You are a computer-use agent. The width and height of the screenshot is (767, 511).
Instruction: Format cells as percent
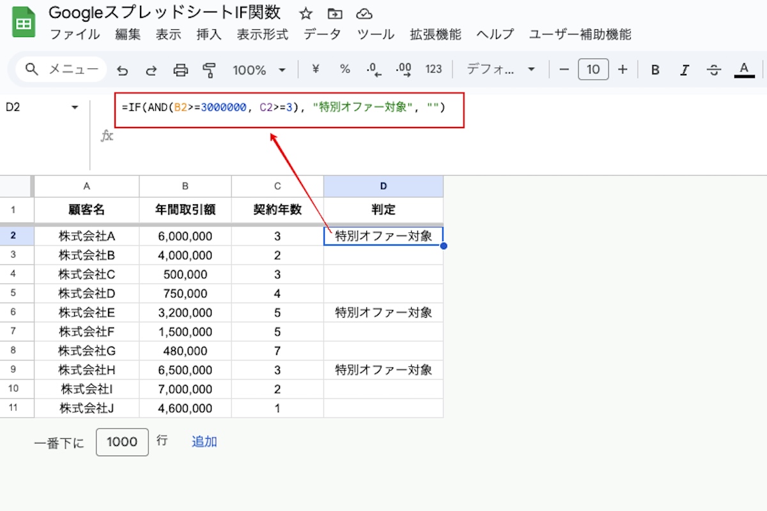(345, 69)
